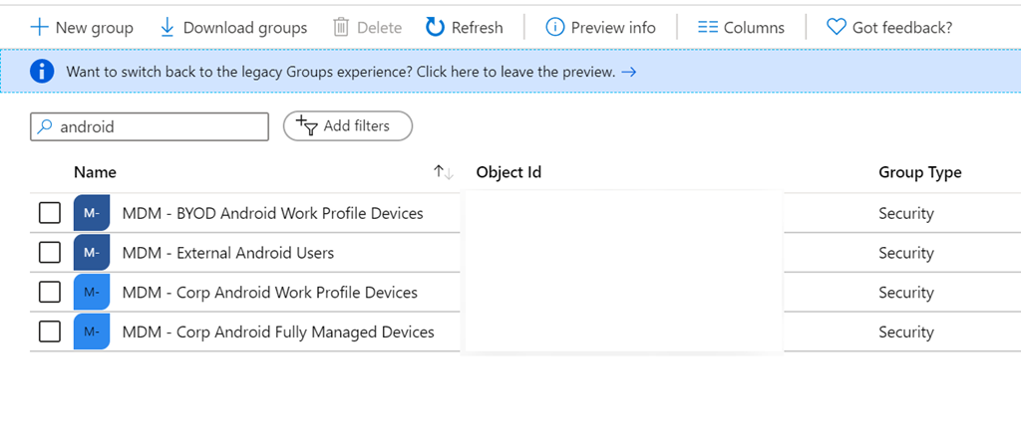
Task: Tick the Corp Android Fully Managed Devices checkbox
Action: [50, 331]
